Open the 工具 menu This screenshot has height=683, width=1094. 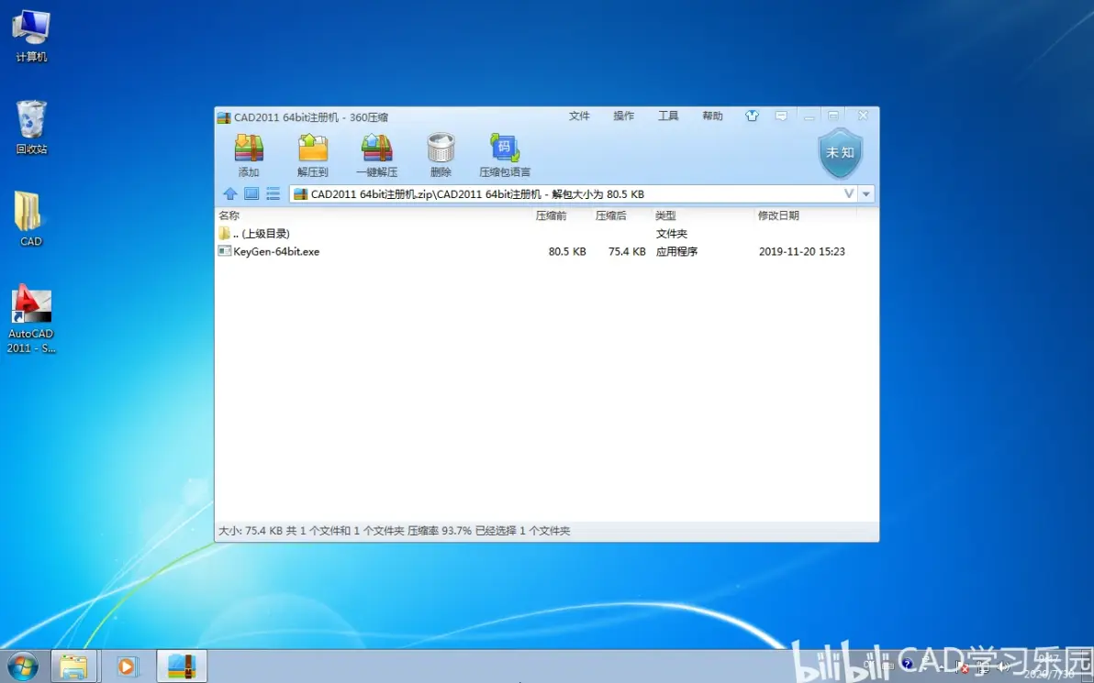click(668, 116)
